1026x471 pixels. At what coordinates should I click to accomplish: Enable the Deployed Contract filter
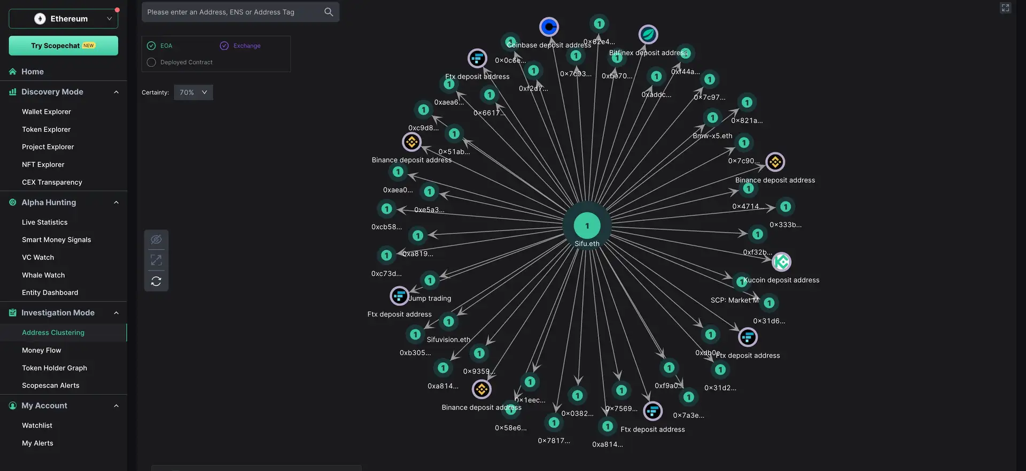coord(151,63)
